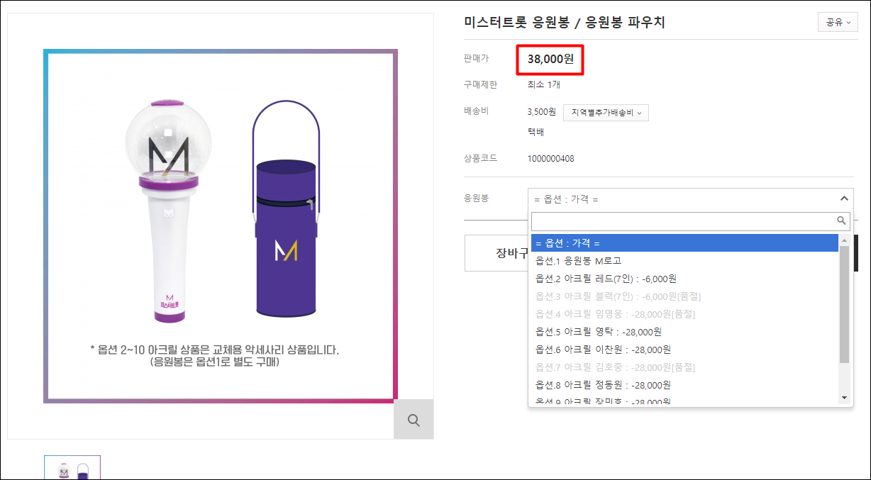
Task: Click sold-out 옵션.7 아크릴 김호중 entry
Action: 684,367
